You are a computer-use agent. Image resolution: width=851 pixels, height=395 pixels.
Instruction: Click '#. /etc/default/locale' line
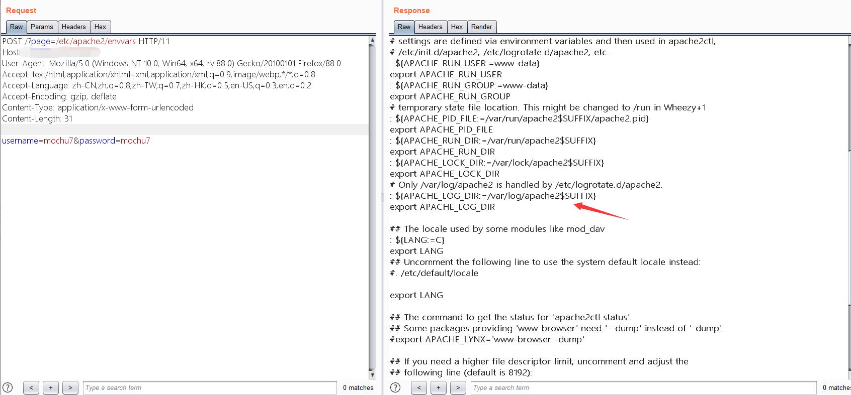434,273
